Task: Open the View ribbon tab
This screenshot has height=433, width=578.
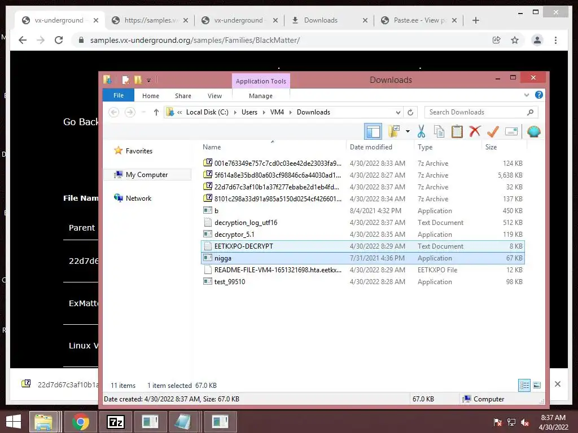Action: pos(214,96)
